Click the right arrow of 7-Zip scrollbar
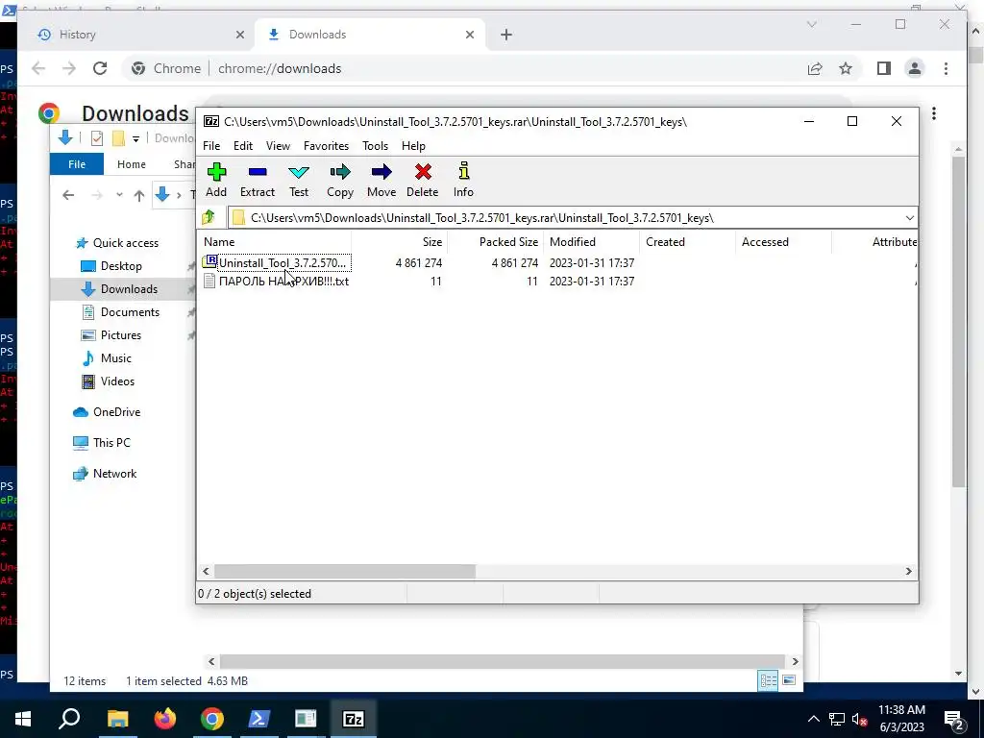984x738 pixels. (x=908, y=571)
